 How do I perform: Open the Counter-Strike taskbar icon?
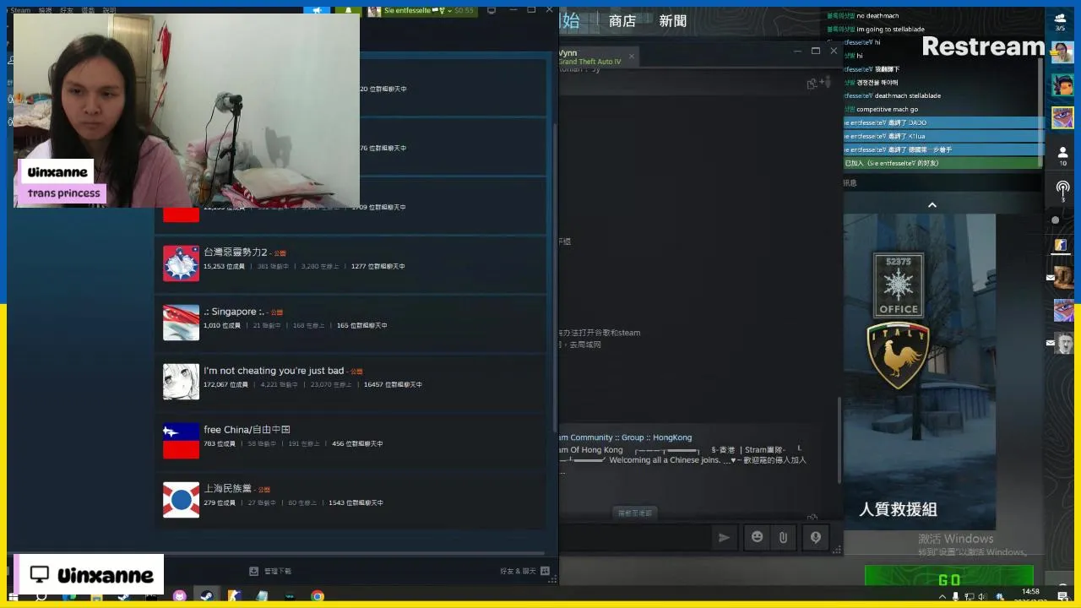[234, 596]
